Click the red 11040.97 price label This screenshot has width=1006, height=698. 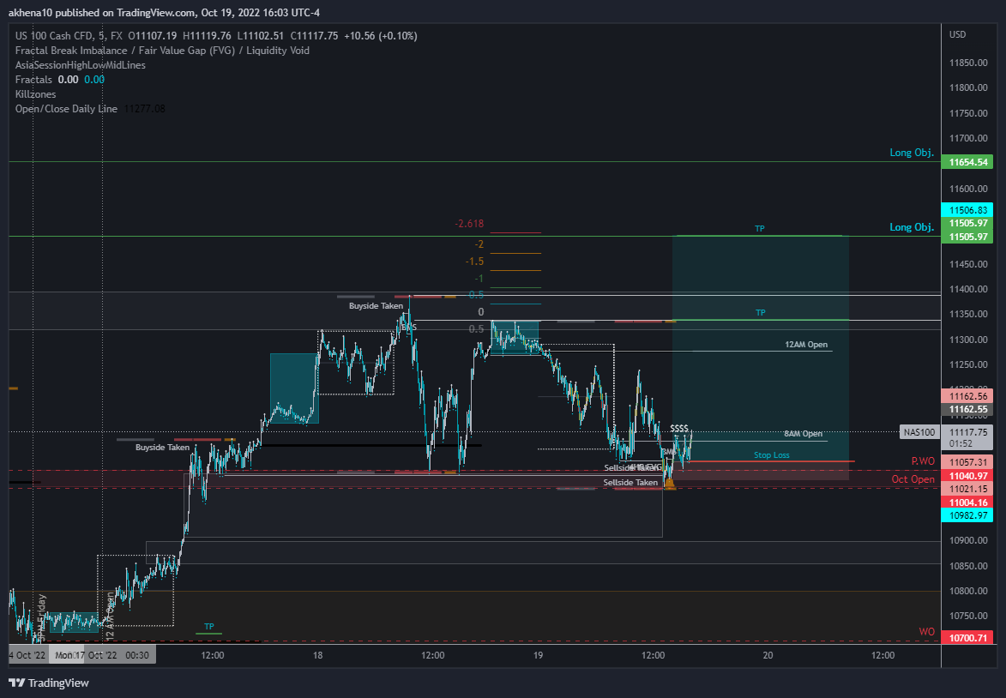click(967, 476)
